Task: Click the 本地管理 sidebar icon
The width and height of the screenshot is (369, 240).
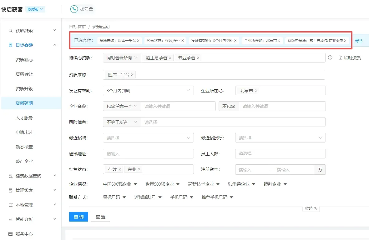Action: [x=10, y=205]
